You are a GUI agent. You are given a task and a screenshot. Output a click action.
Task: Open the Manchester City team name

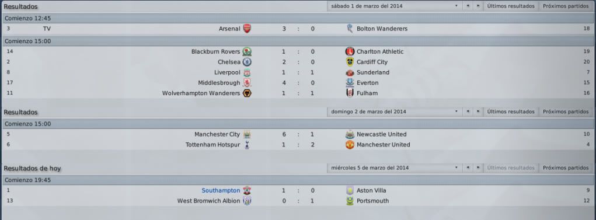(x=217, y=134)
